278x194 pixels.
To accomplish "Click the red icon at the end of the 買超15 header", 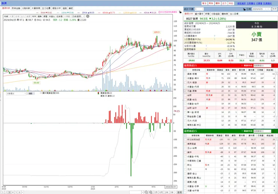I will pyautogui.click(x=273, y=66).
